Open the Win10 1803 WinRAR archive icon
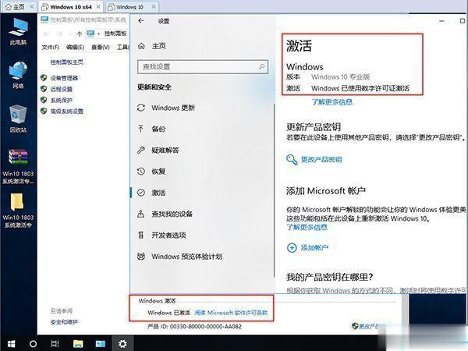Image resolution: width=468 pixels, height=351 pixels. pos(18,167)
